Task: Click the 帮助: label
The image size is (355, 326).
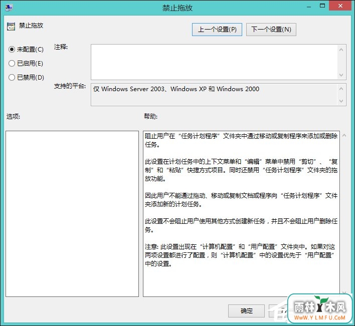Action: pyautogui.click(x=151, y=116)
